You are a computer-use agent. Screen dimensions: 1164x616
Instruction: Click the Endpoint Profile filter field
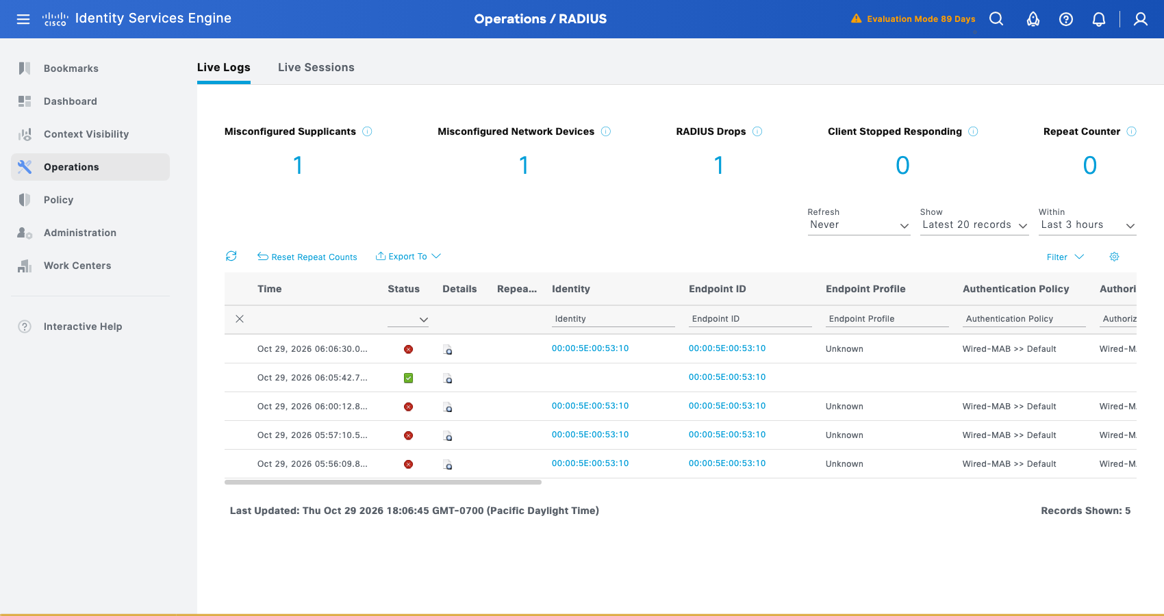click(887, 319)
